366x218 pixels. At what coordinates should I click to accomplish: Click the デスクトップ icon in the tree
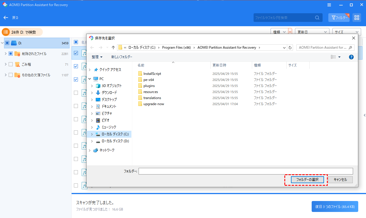(98, 100)
